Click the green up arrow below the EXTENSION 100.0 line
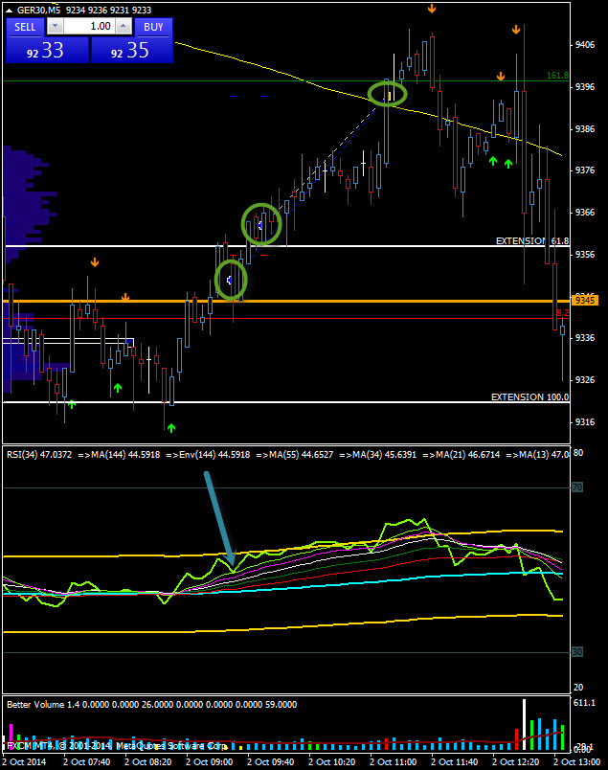This screenshot has height=770, width=608. 171,427
